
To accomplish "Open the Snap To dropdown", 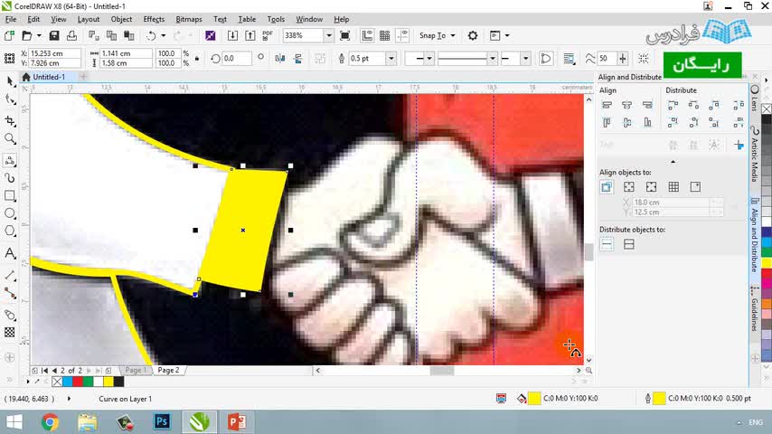I will pos(438,35).
